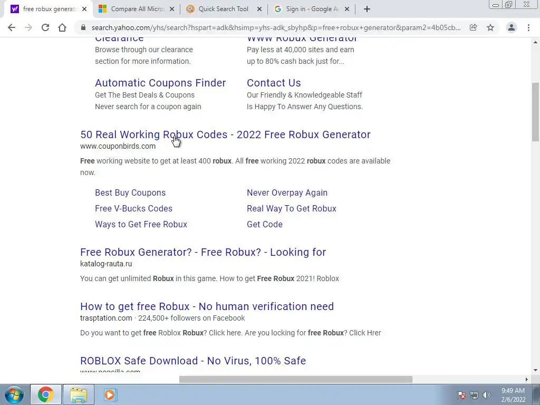Switch to Compare All Microsoft tab

(137, 9)
